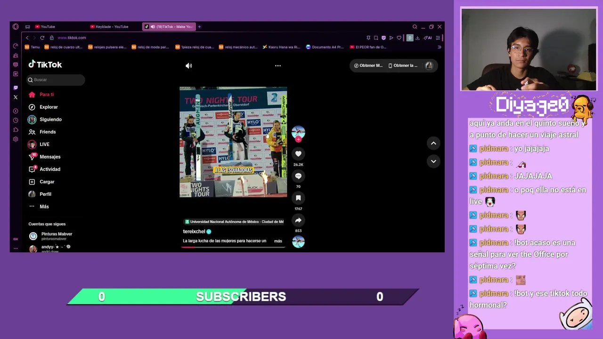Screen dimensions: 603x339
Task: Open the reloj de cuarzo bookmark
Action: click(x=63, y=47)
